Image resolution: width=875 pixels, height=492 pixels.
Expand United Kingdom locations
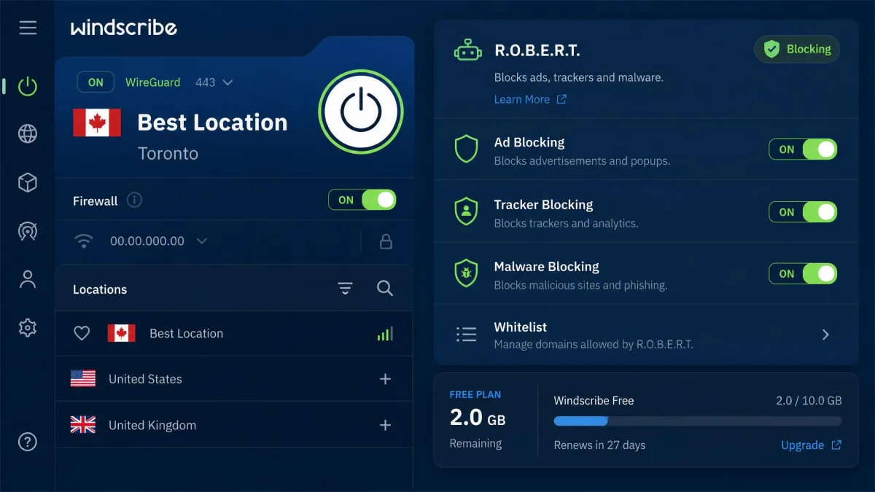[386, 425]
